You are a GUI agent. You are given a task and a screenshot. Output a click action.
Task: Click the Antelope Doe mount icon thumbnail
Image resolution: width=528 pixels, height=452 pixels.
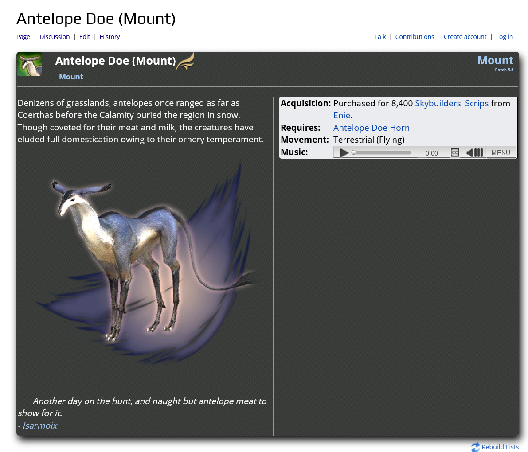tap(29, 64)
